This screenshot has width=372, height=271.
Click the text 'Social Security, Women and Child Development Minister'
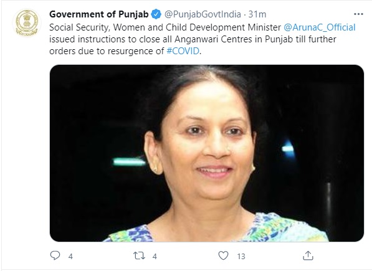pos(165,27)
